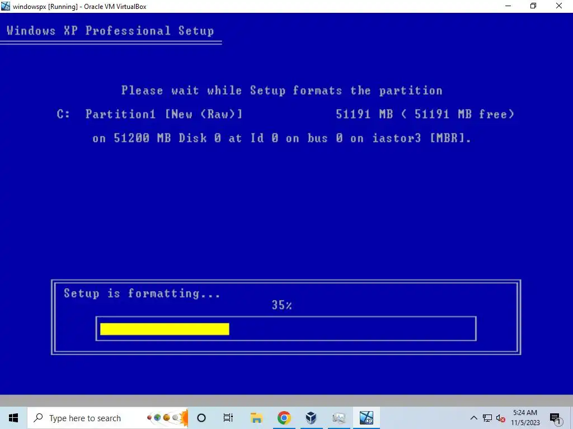Click the yellow formatting progress bar
Screen dimensions: 573x429
click(165, 329)
